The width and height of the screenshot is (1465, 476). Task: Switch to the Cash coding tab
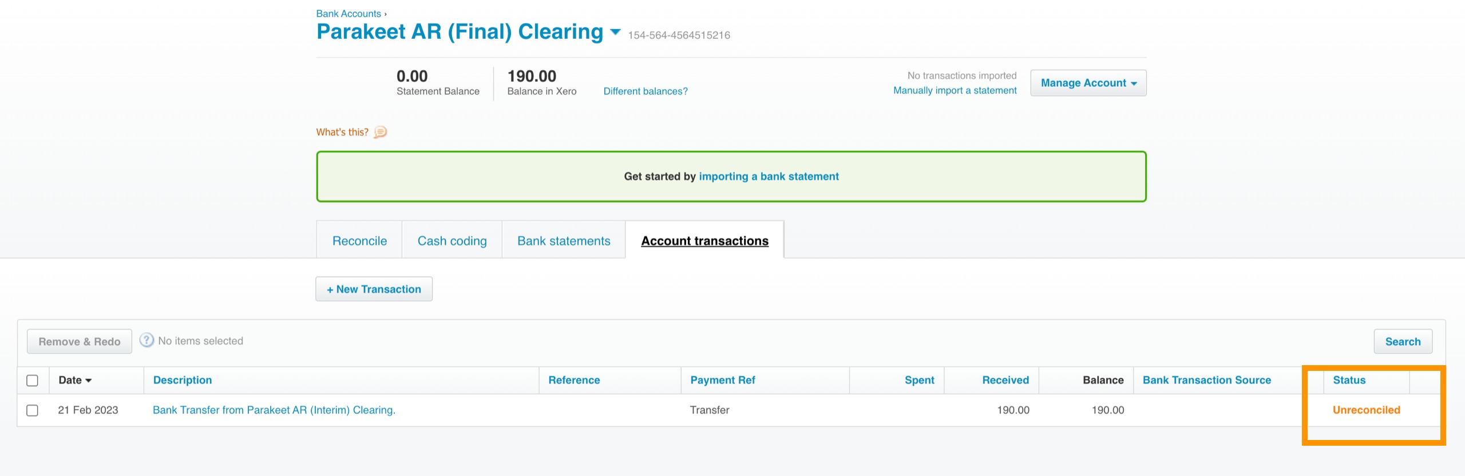(x=452, y=241)
